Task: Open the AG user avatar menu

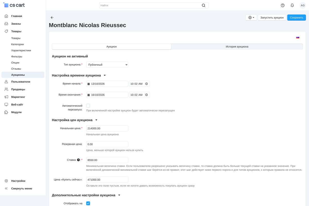Action: pyautogui.click(x=303, y=5)
